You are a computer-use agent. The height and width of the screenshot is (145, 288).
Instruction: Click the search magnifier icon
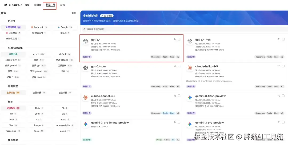point(85,29)
